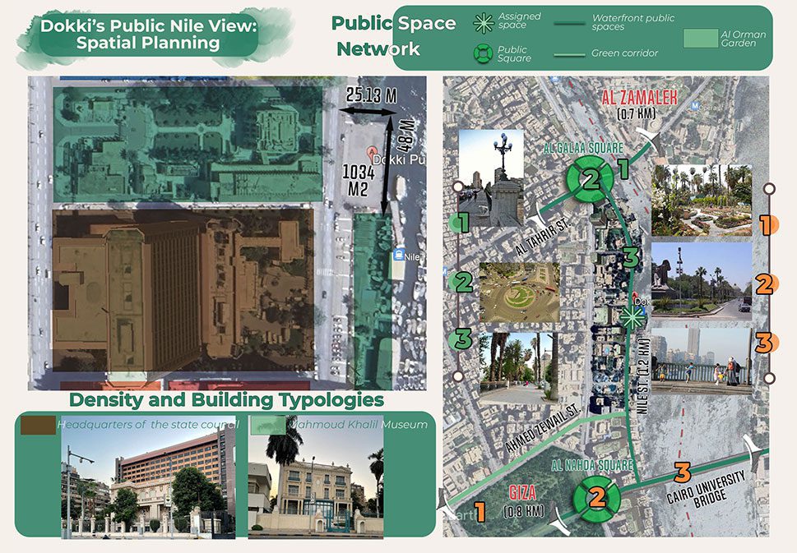This screenshot has height=553, width=797.
Task: Click the red Dokki location pin on satellite image
Action: pyautogui.click(x=373, y=153)
